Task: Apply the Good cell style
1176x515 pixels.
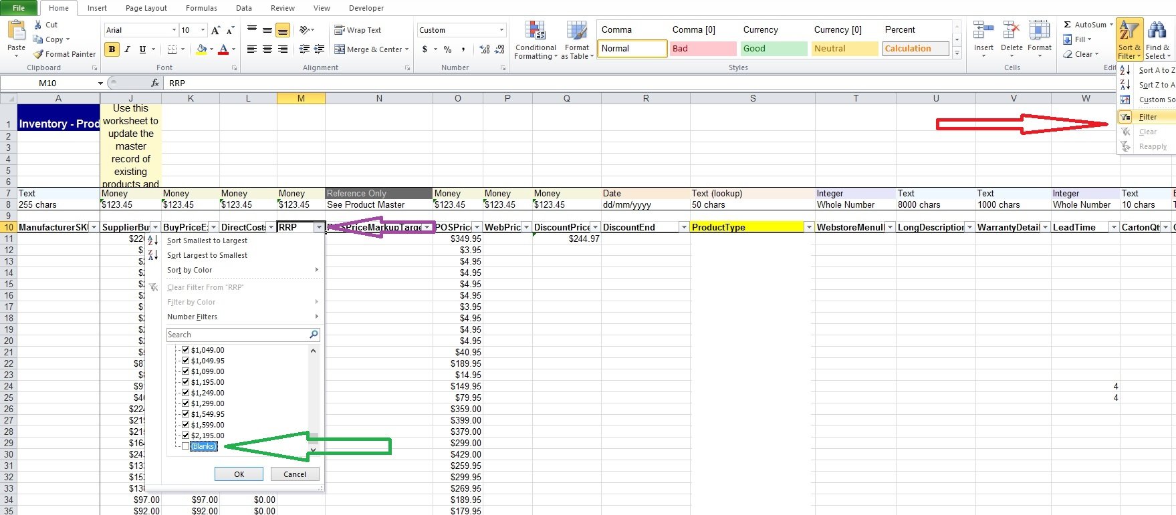Action: (774, 49)
